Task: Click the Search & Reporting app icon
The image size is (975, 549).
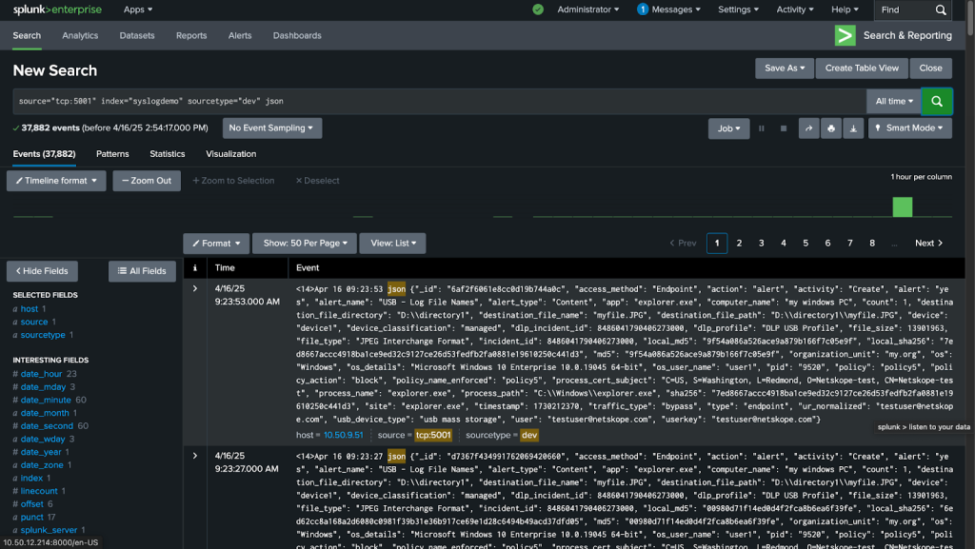Action: click(846, 35)
